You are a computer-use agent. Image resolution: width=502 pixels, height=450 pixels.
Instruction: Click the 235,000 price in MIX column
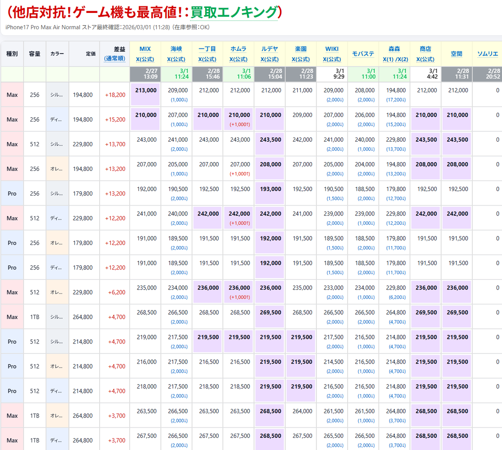click(x=147, y=287)
